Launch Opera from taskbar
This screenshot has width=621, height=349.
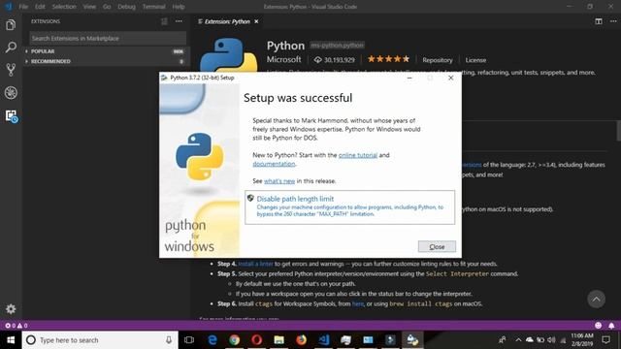[x=256, y=340]
